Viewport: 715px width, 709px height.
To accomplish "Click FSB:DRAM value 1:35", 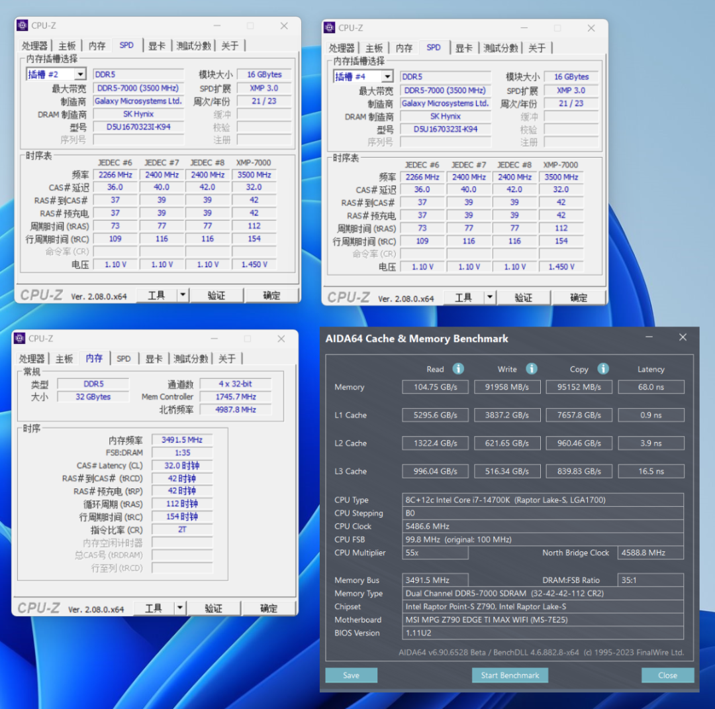I will [x=182, y=453].
